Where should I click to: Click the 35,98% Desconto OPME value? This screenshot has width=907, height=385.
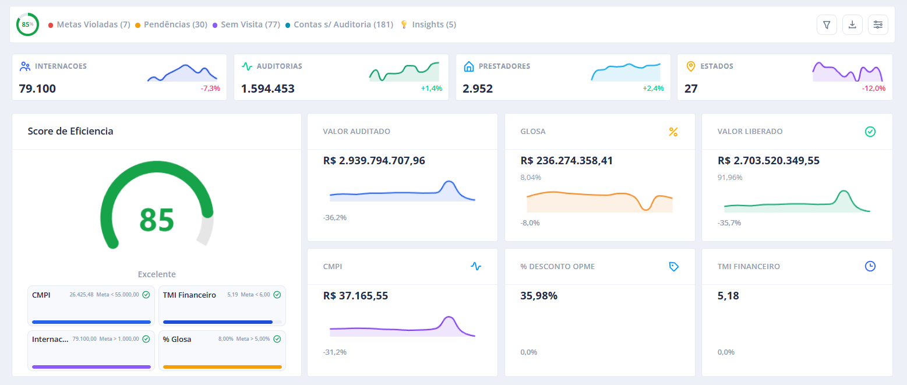(x=539, y=296)
